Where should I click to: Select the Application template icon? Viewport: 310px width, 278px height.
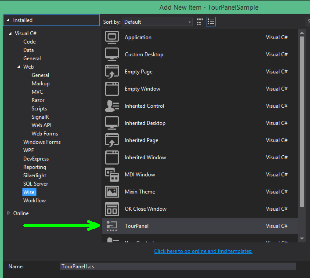(x=112, y=37)
